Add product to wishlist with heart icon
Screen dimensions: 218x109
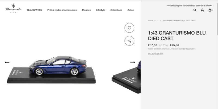point(129,28)
